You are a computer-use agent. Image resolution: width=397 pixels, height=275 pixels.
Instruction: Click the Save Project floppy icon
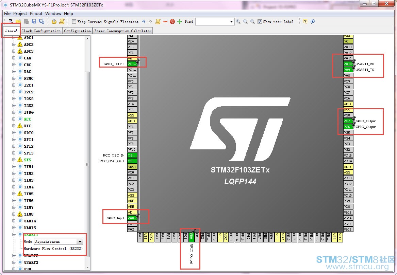pyautogui.click(x=34, y=21)
